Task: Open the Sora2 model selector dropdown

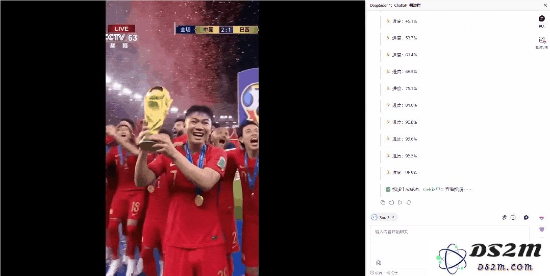Action: point(384,218)
